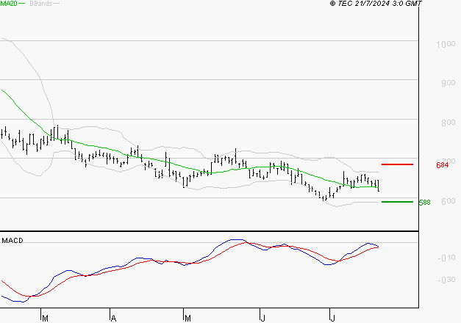Click the 800 price axis label
Screen dimensions: 461x323
click(x=449, y=123)
